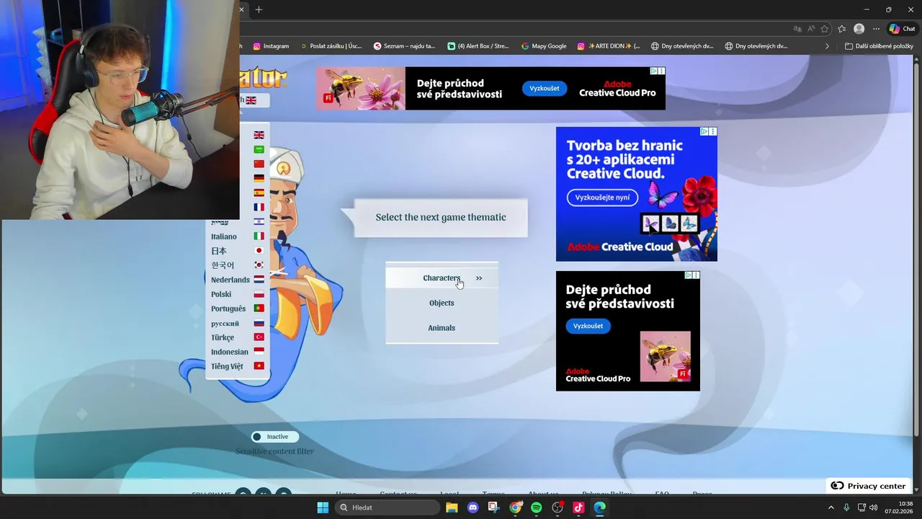The height and width of the screenshot is (519, 922).
Task: Open browser settings and more menu
Action: [x=876, y=29]
